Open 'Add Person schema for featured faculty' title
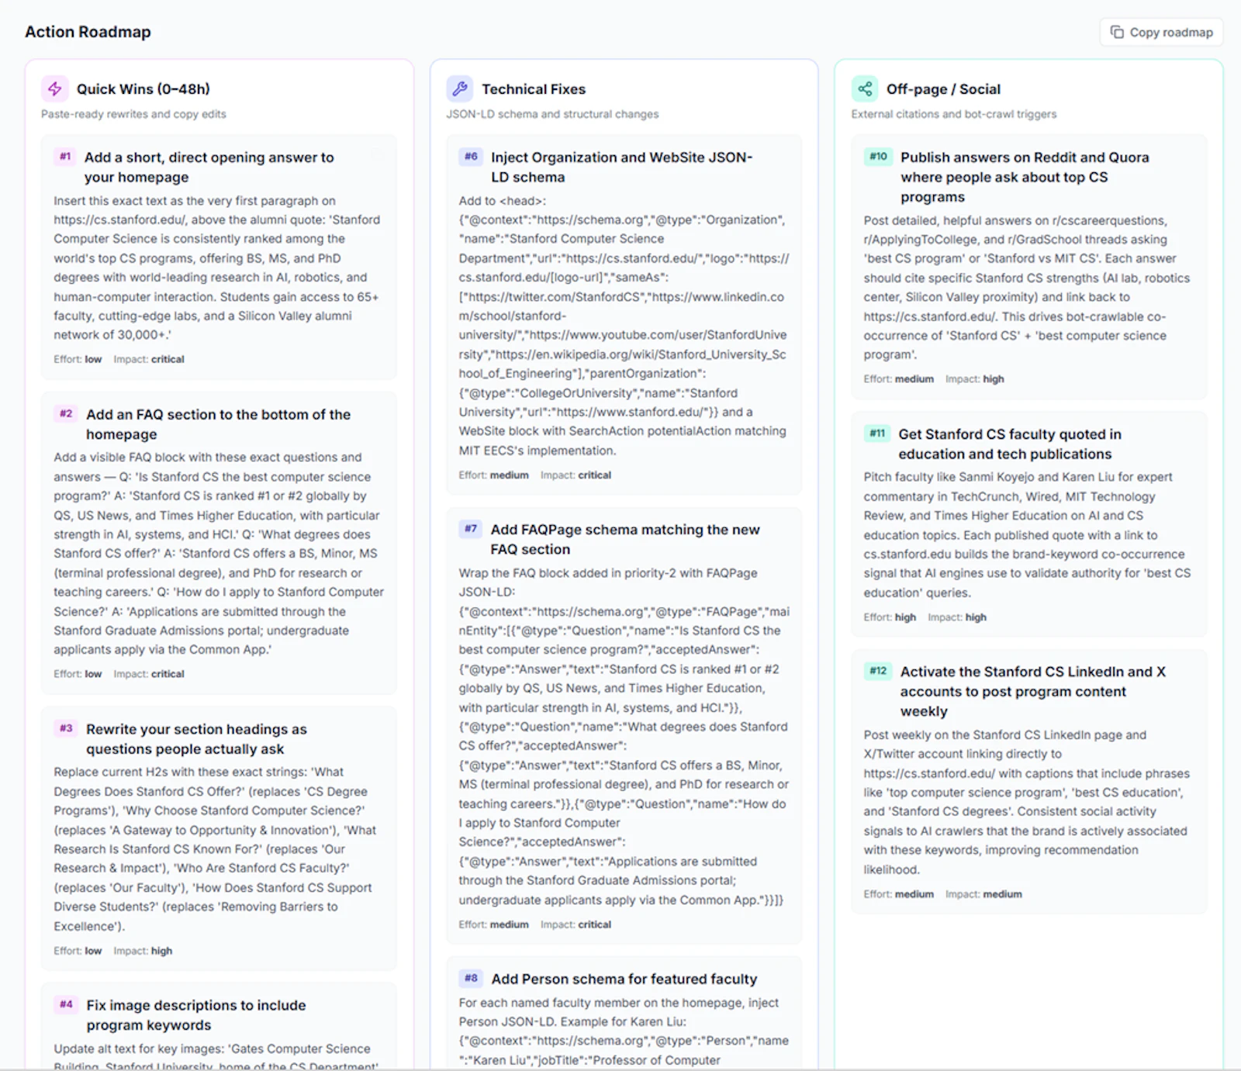1241x1071 pixels. 624,979
